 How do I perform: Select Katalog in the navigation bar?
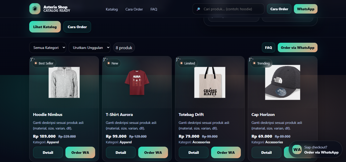[112, 9]
